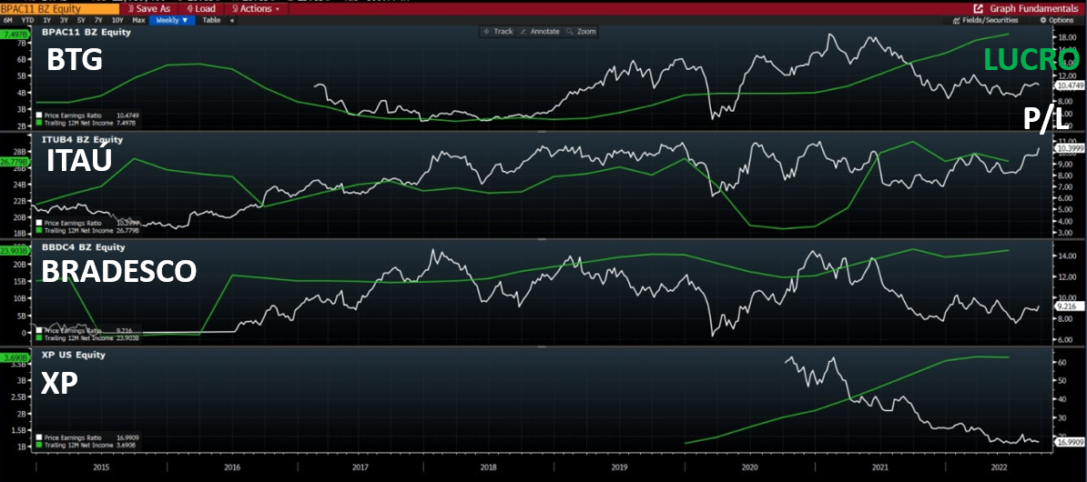Screen dimensions: 1087x482
Task: Open the Options gear
Action: point(1043,21)
